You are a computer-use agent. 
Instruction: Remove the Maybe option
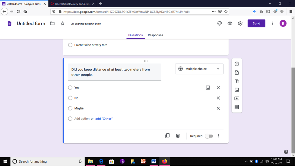[x=218, y=108]
